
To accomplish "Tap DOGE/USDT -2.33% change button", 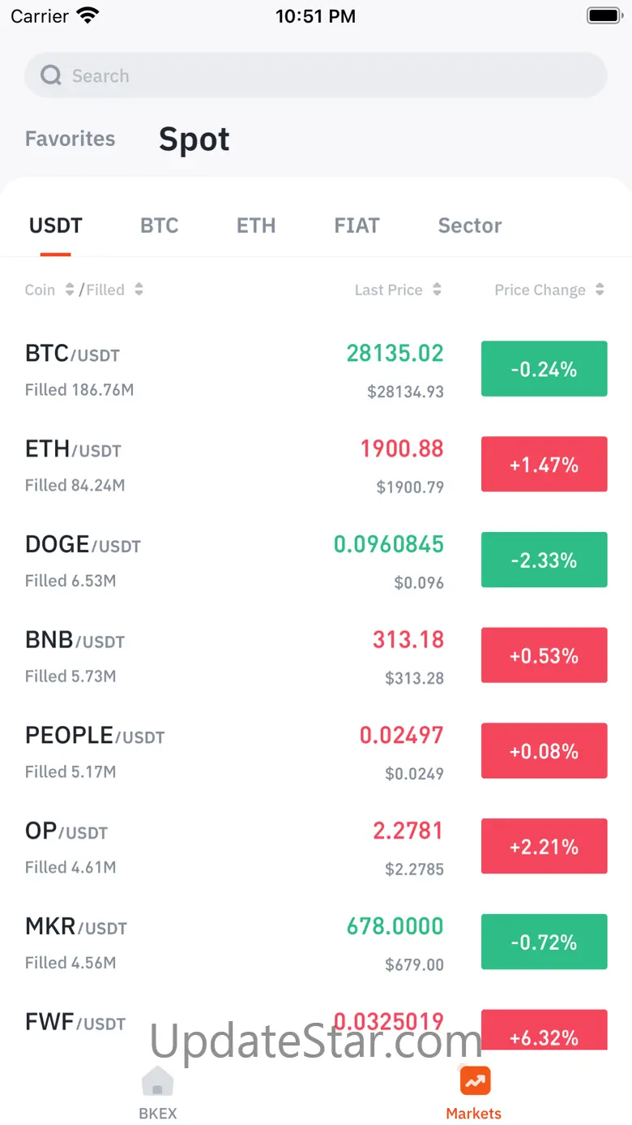I will (x=544, y=560).
